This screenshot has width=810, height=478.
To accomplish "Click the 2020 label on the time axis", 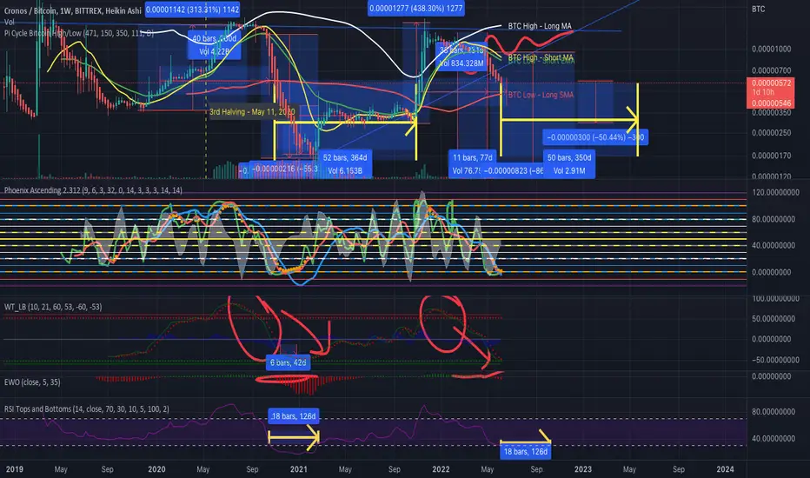I will click(x=156, y=469).
